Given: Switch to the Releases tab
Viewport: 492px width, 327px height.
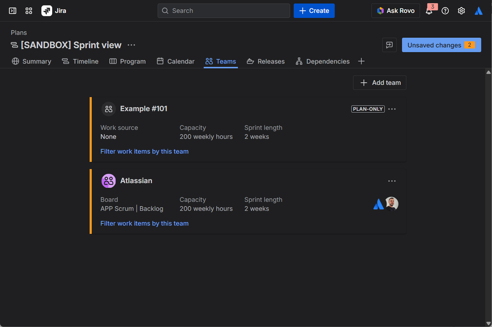Looking at the screenshot, I should click(266, 61).
